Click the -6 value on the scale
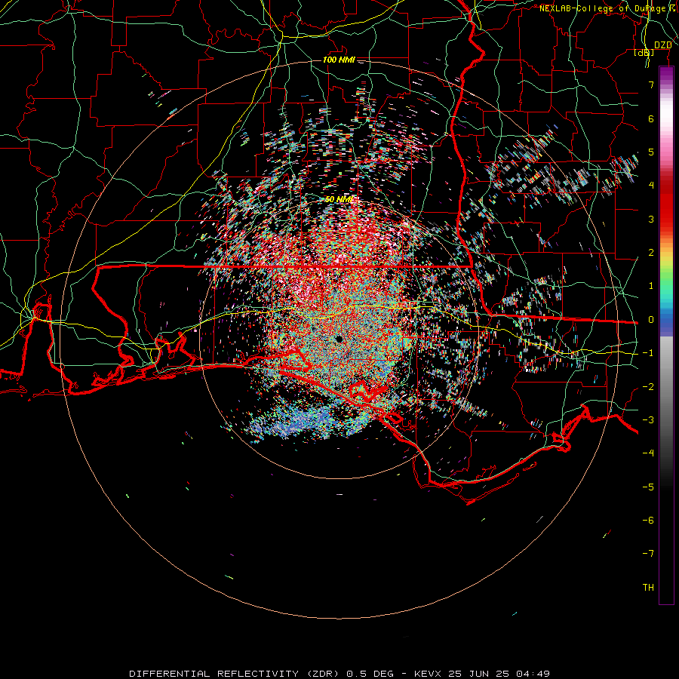 (x=648, y=521)
